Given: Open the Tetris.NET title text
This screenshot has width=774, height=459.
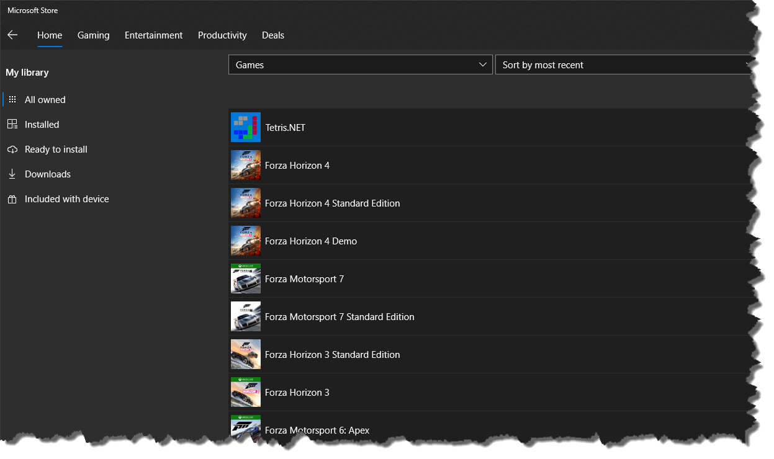Looking at the screenshot, I should (x=286, y=127).
